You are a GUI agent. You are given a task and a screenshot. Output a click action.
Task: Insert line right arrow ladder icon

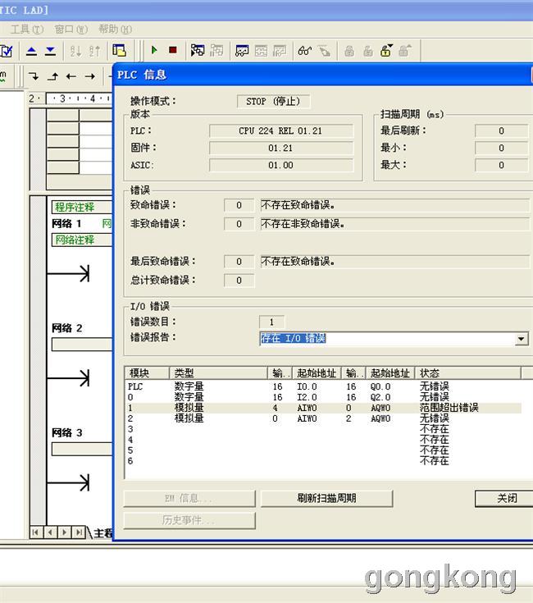pos(90,76)
